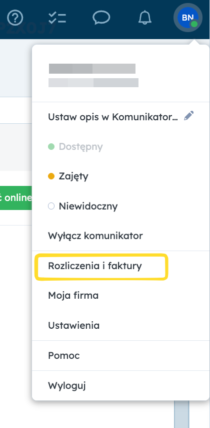Open Rozliczenia i faktury
This screenshot has width=210, height=428.
[95, 266]
